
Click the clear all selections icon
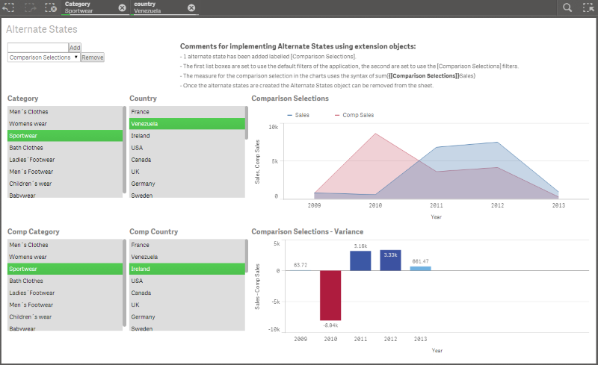50,7
